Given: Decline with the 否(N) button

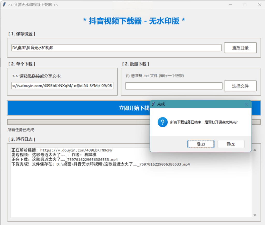Looking at the screenshot, I should point(231,144).
